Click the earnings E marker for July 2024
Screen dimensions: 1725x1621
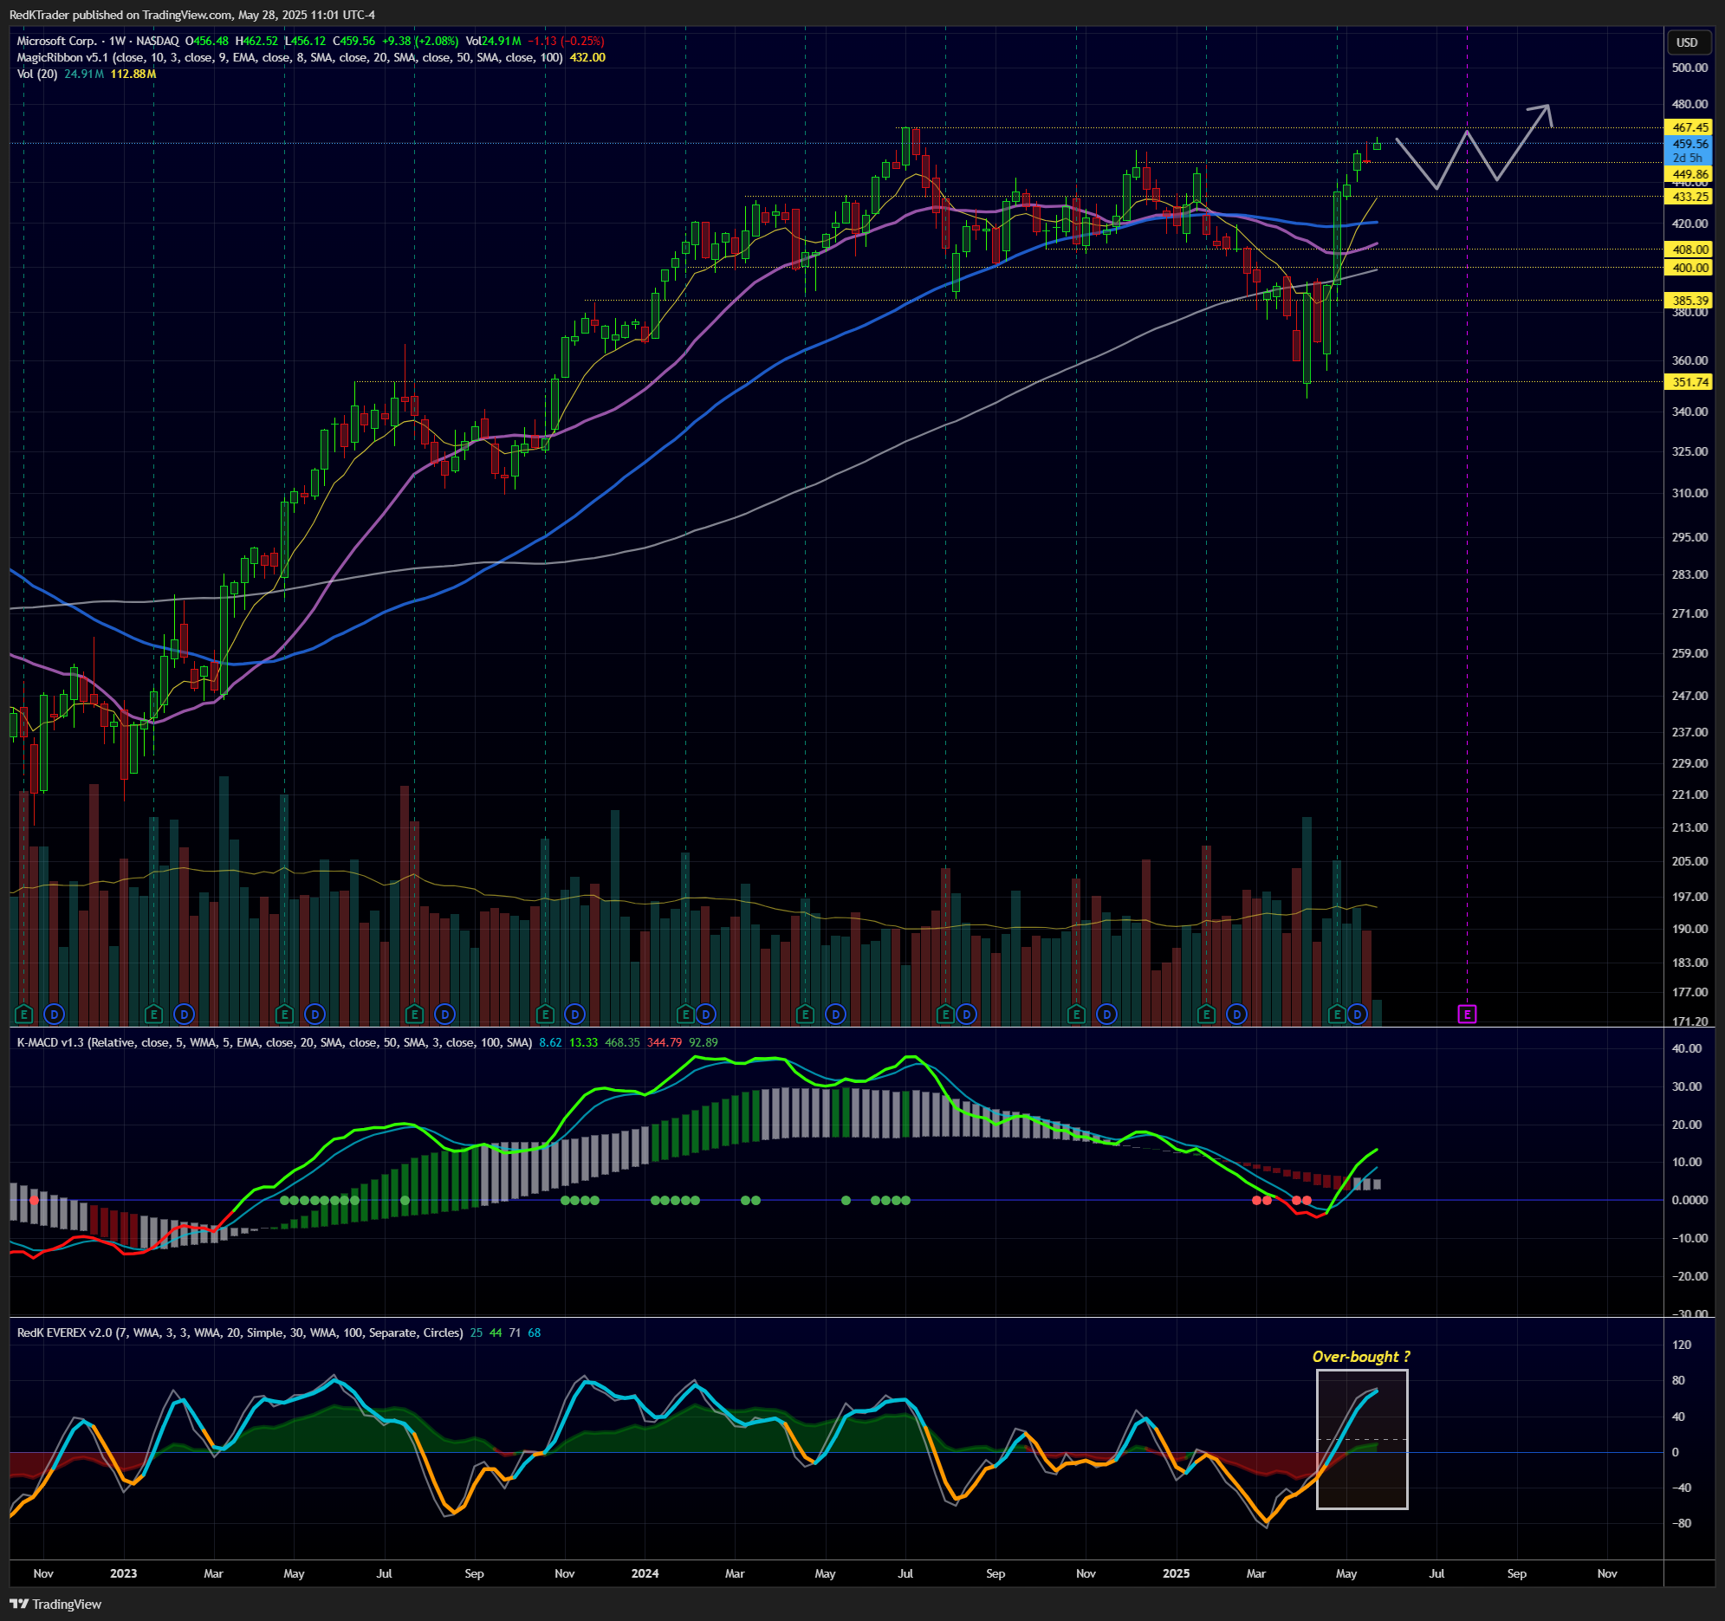946,1014
